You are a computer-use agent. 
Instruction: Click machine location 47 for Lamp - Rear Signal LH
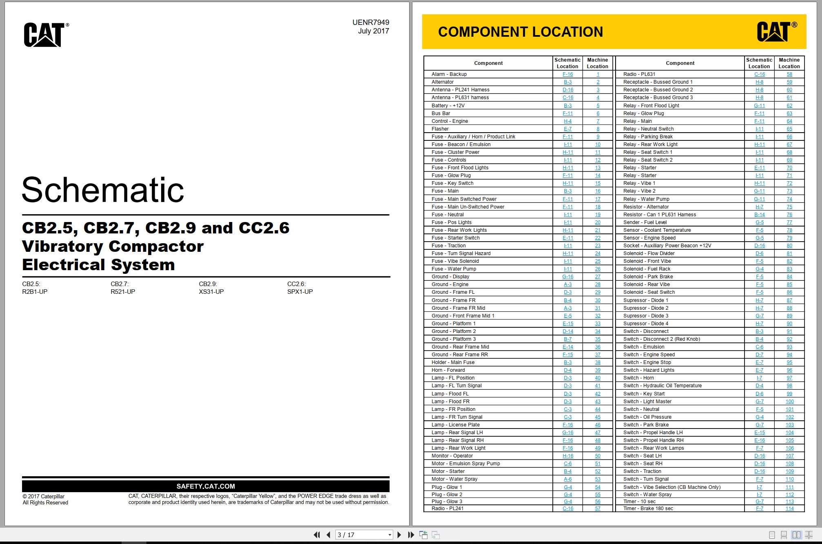(x=598, y=433)
